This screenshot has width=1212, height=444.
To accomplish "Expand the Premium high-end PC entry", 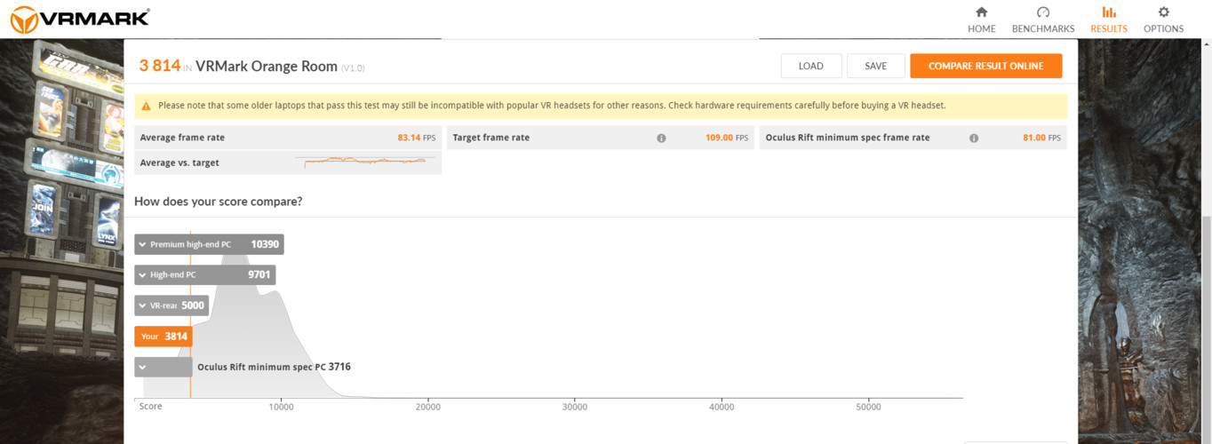I will [142, 244].
